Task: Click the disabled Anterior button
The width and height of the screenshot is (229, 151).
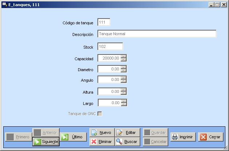Action: [46, 132]
